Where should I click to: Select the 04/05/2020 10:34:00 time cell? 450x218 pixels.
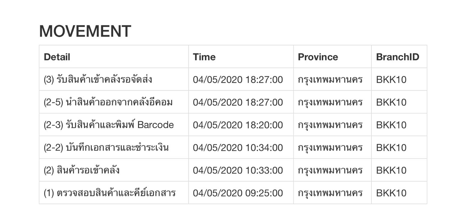click(238, 148)
